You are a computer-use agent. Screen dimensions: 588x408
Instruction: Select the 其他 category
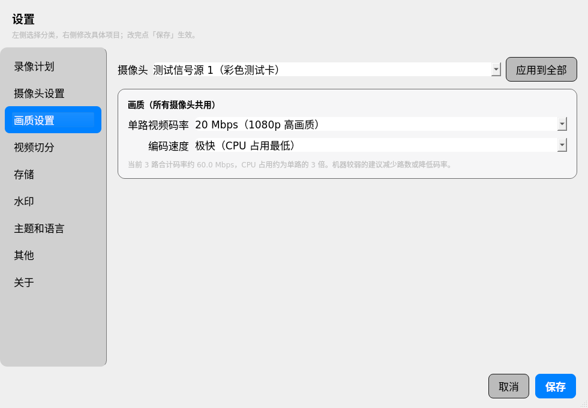53,255
